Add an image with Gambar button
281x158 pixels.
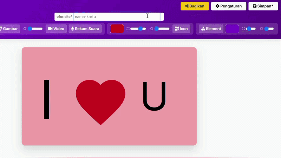[9, 29]
